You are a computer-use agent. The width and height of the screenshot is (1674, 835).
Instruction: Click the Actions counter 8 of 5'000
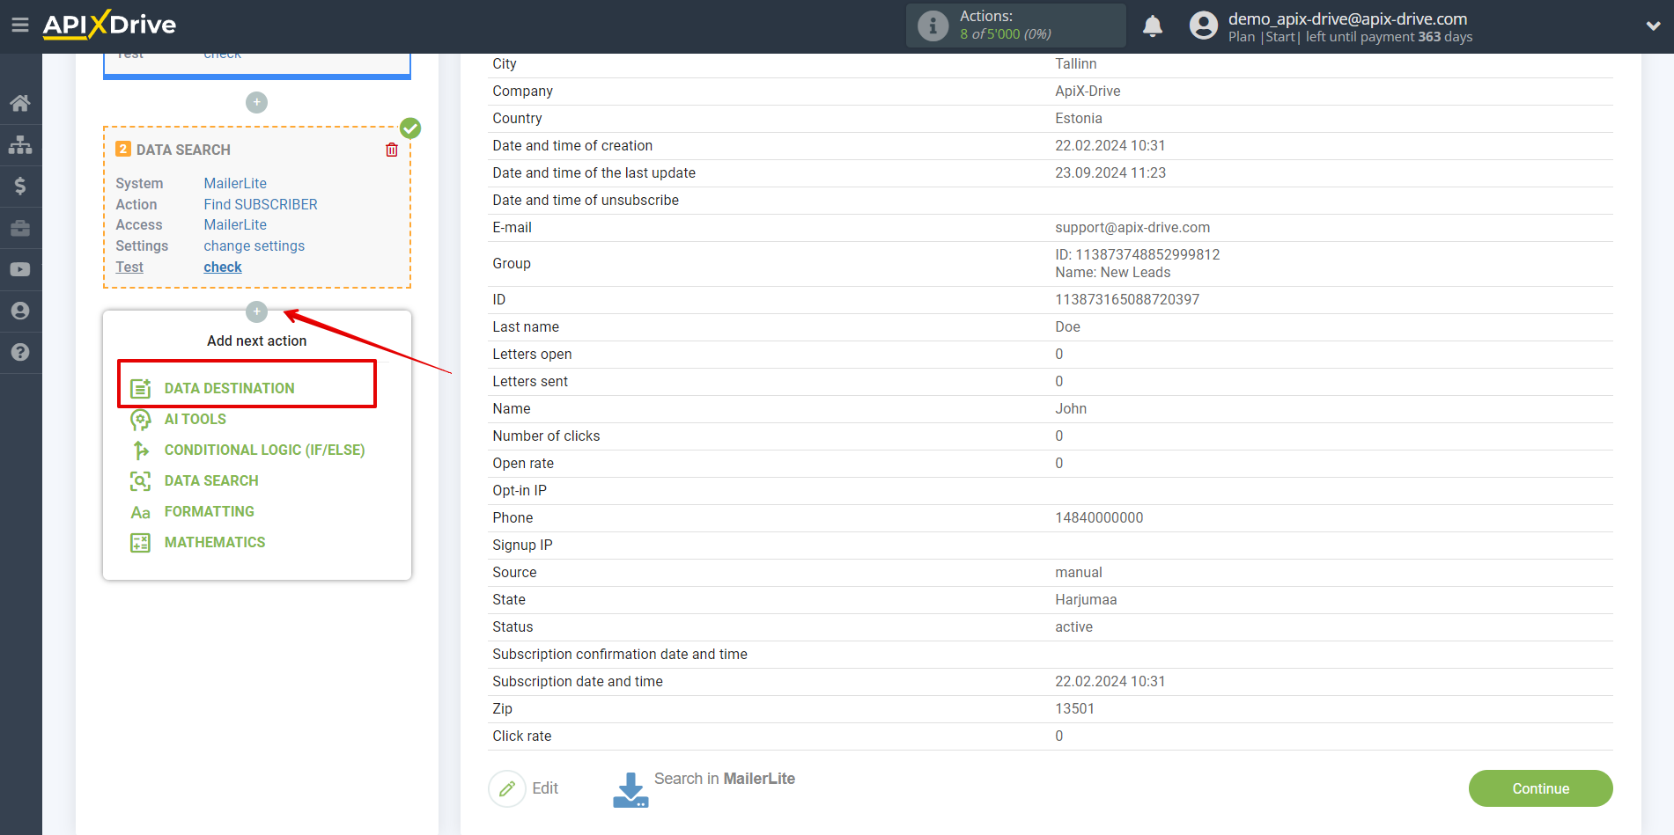[x=1006, y=34]
